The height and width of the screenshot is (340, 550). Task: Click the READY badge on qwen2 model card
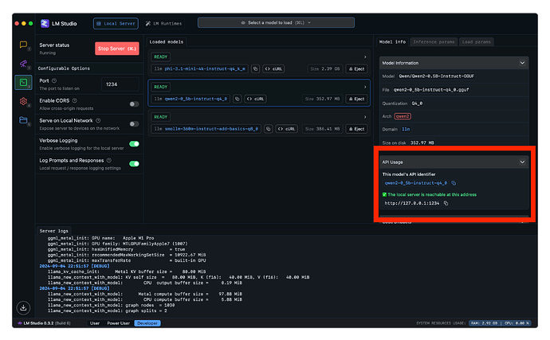pos(161,87)
